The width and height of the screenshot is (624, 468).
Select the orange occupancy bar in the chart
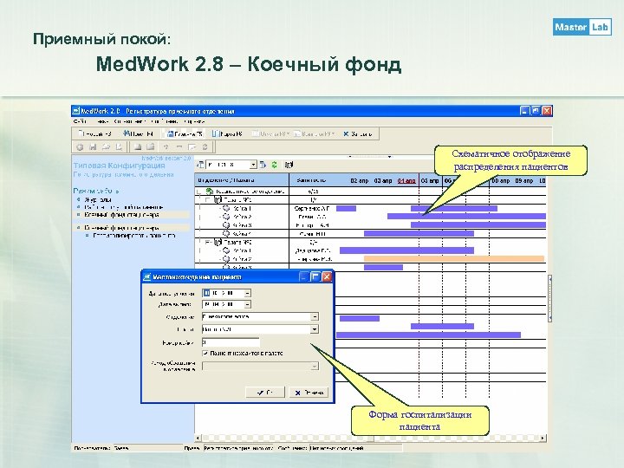[x=454, y=258]
